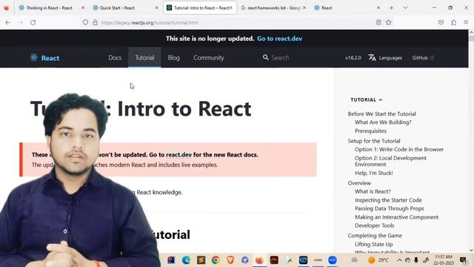The image size is (474, 267).
Task: Go to Prerequisites section
Action: coord(370,131)
